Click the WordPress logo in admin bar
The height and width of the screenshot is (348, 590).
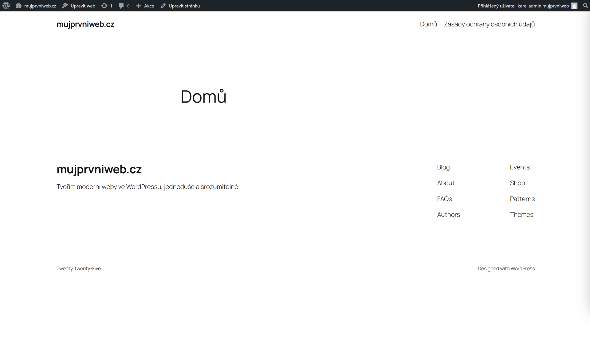[x=6, y=6]
